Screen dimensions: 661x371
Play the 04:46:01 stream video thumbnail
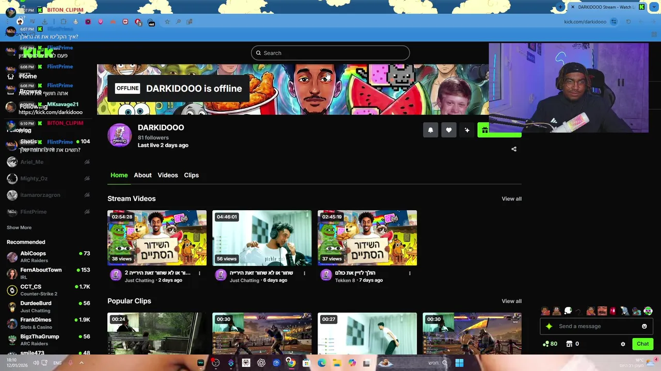(262, 238)
